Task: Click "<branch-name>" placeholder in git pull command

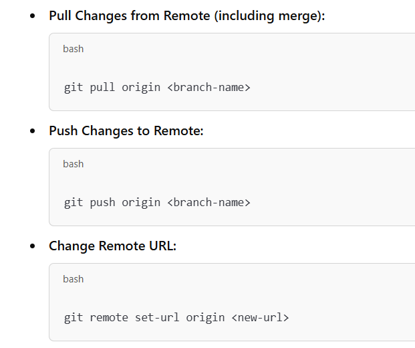Action: [x=209, y=87]
